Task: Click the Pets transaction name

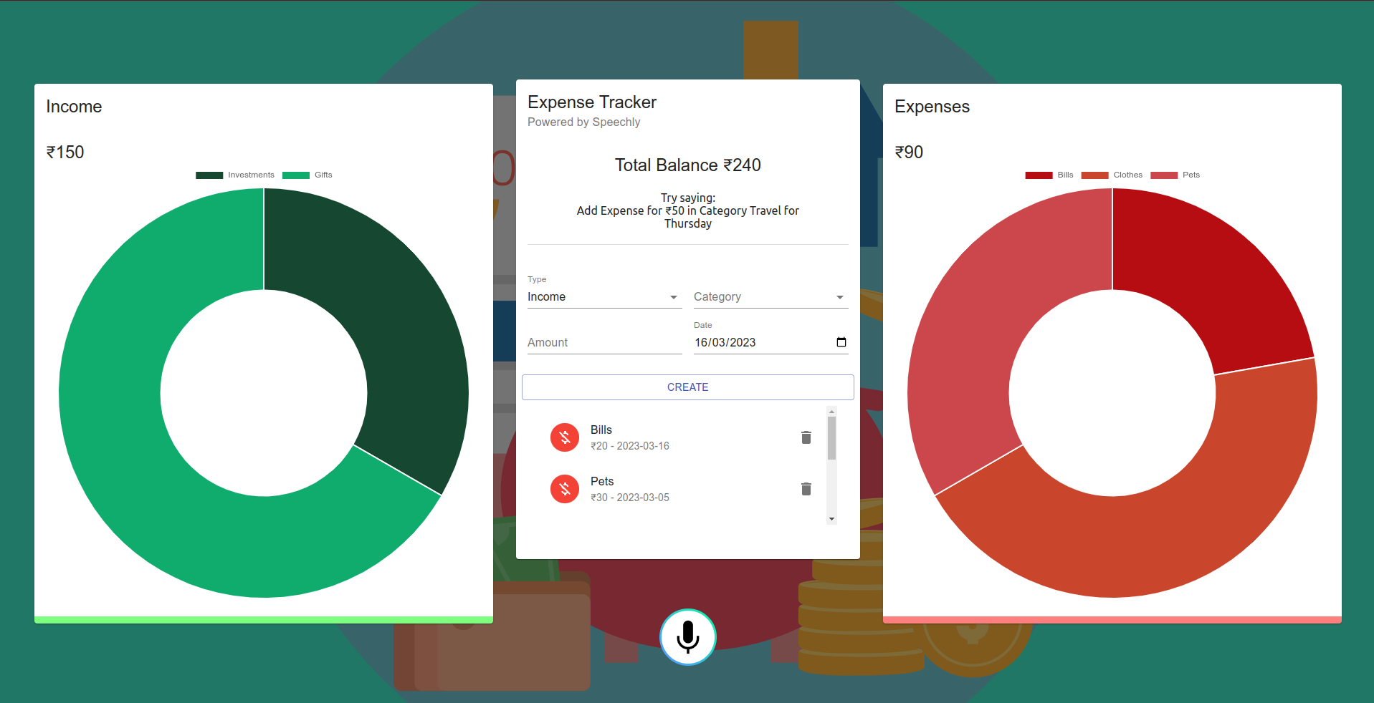Action: pos(602,482)
